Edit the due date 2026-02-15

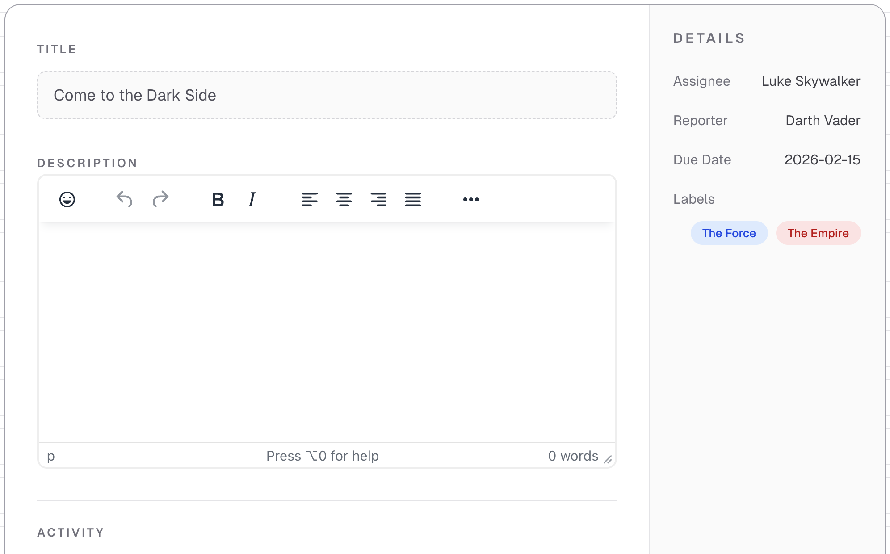coord(823,159)
